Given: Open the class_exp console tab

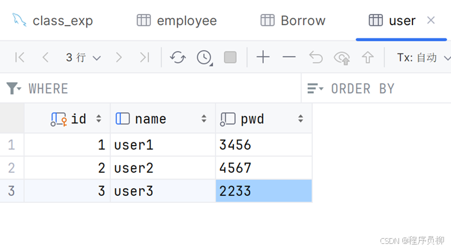Looking at the screenshot, I should pyautogui.click(x=53, y=21).
